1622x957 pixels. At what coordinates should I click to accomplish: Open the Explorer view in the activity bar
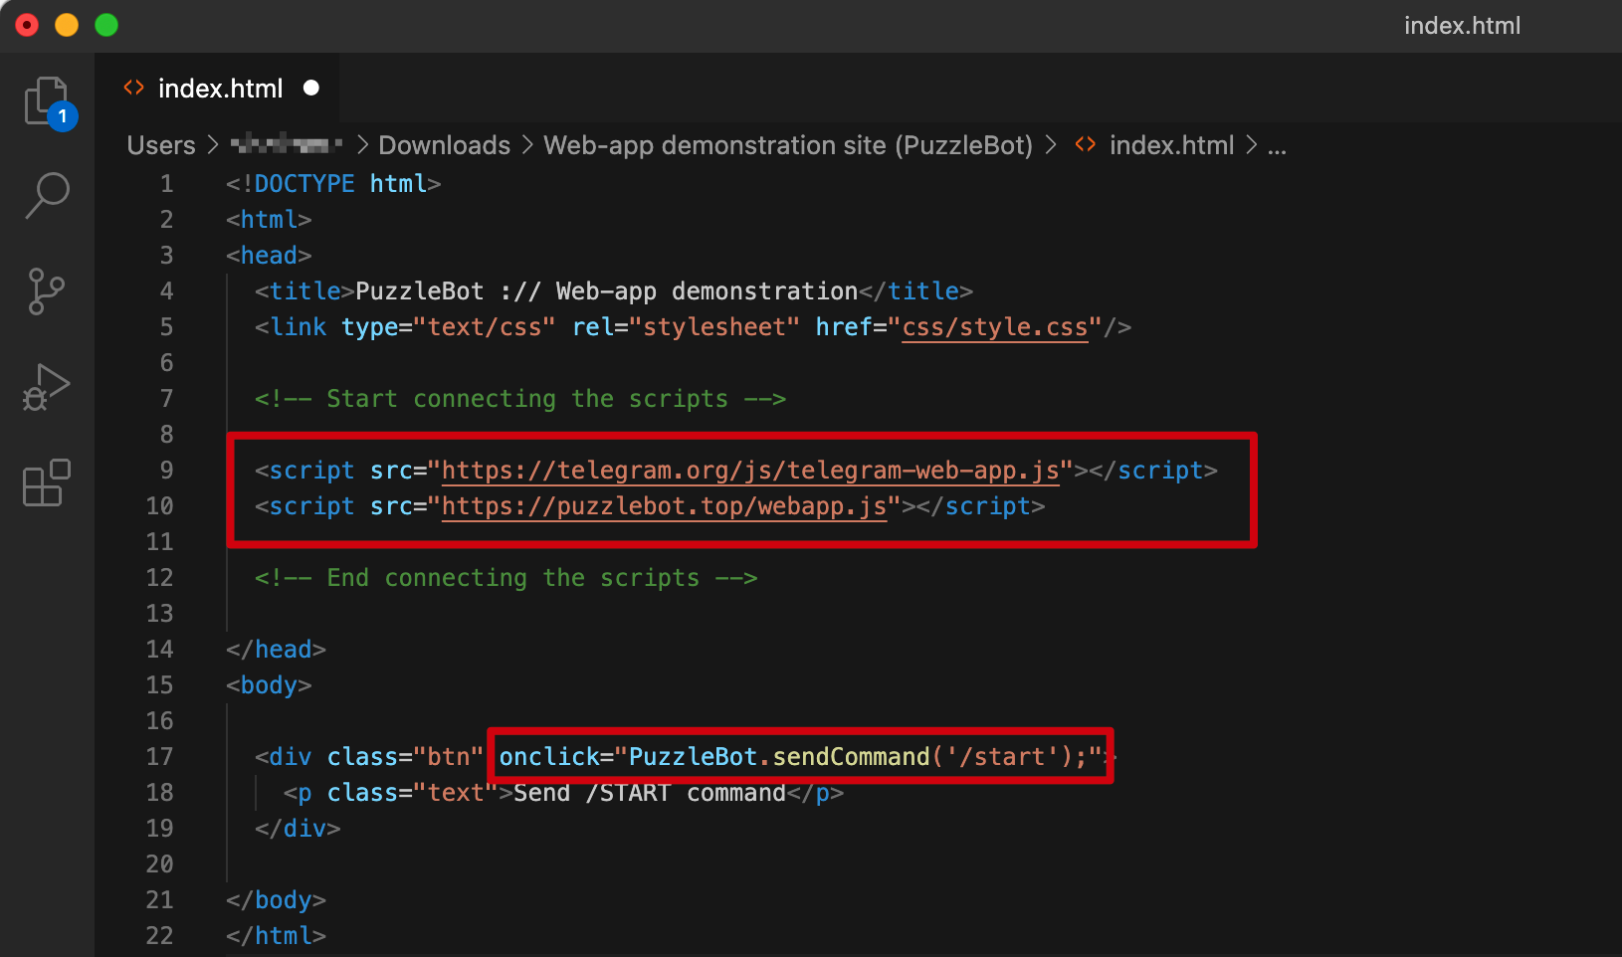point(49,102)
